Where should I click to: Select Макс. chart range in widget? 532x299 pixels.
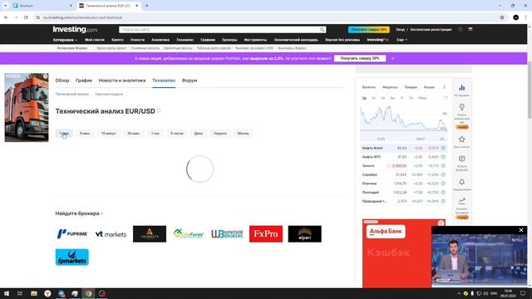pos(423,98)
